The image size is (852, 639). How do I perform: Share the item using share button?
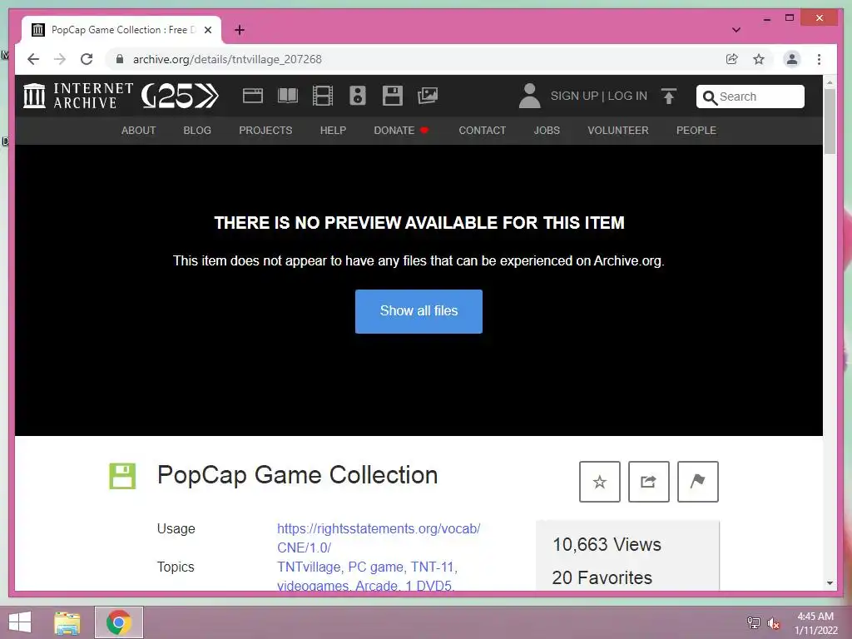pos(648,482)
